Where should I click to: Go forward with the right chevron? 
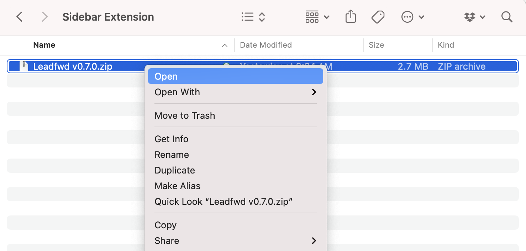(x=44, y=17)
